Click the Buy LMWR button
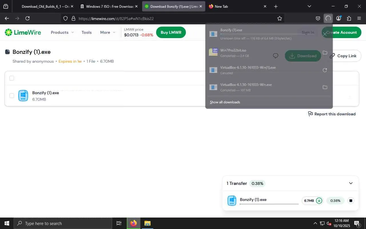Image resolution: width=366 pixels, height=229 pixels. 171,32
